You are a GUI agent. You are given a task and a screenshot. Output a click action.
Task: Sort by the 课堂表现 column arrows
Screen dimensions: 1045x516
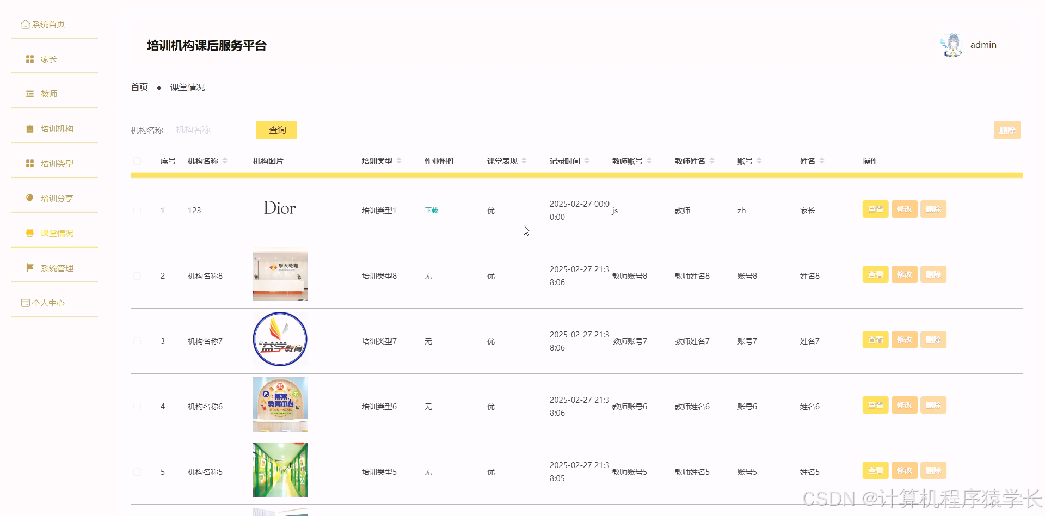tap(524, 161)
